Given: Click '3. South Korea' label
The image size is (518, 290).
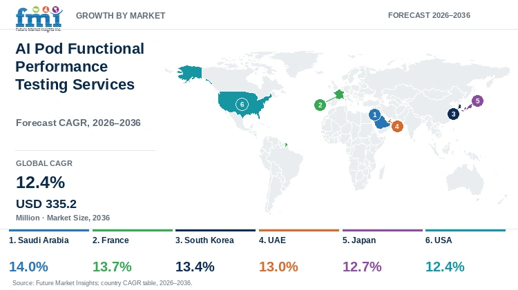Looking at the screenshot, I should (x=205, y=240).
